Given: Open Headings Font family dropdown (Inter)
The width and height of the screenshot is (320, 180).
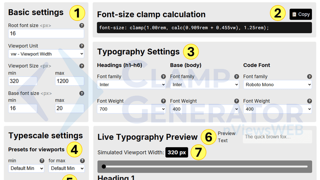Looking at the screenshot, I should coord(131,84).
